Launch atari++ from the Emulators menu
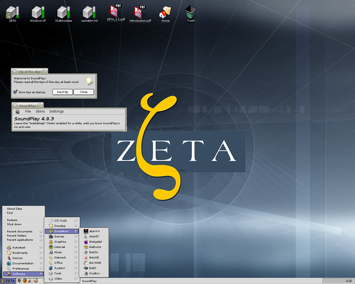 94,231
